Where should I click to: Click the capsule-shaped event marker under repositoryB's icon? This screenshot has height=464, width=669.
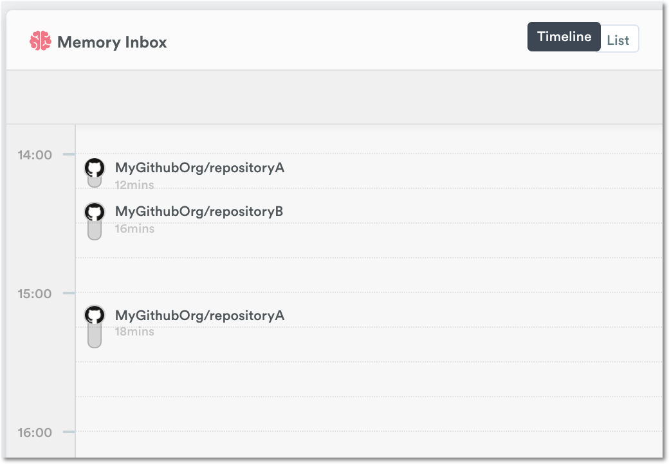click(95, 231)
